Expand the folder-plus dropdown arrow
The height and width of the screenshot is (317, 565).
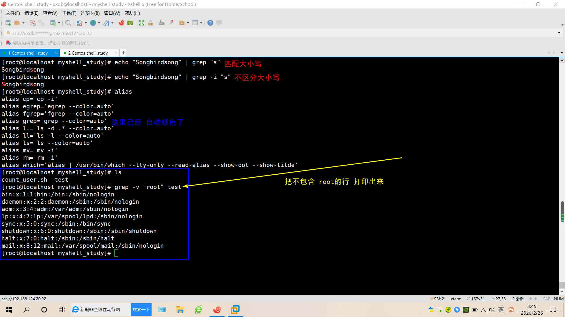(188, 23)
